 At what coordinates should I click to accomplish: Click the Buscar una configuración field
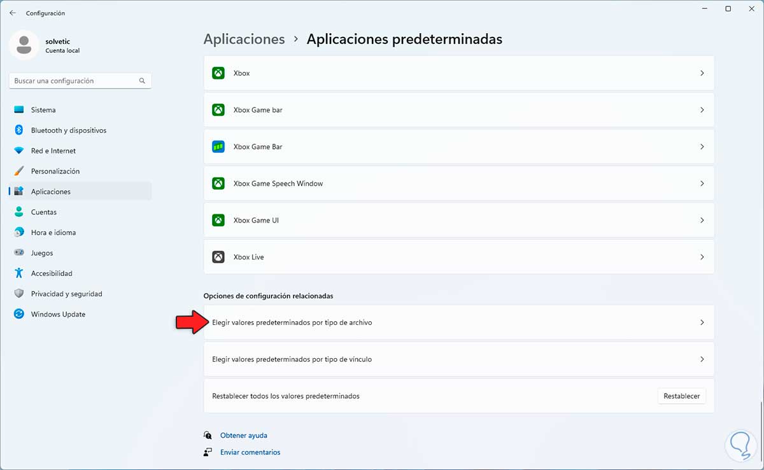[x=80, y=81]
